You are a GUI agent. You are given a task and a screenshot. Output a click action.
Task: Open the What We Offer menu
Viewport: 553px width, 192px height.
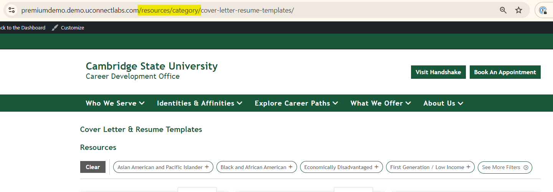tap(381, 103)
